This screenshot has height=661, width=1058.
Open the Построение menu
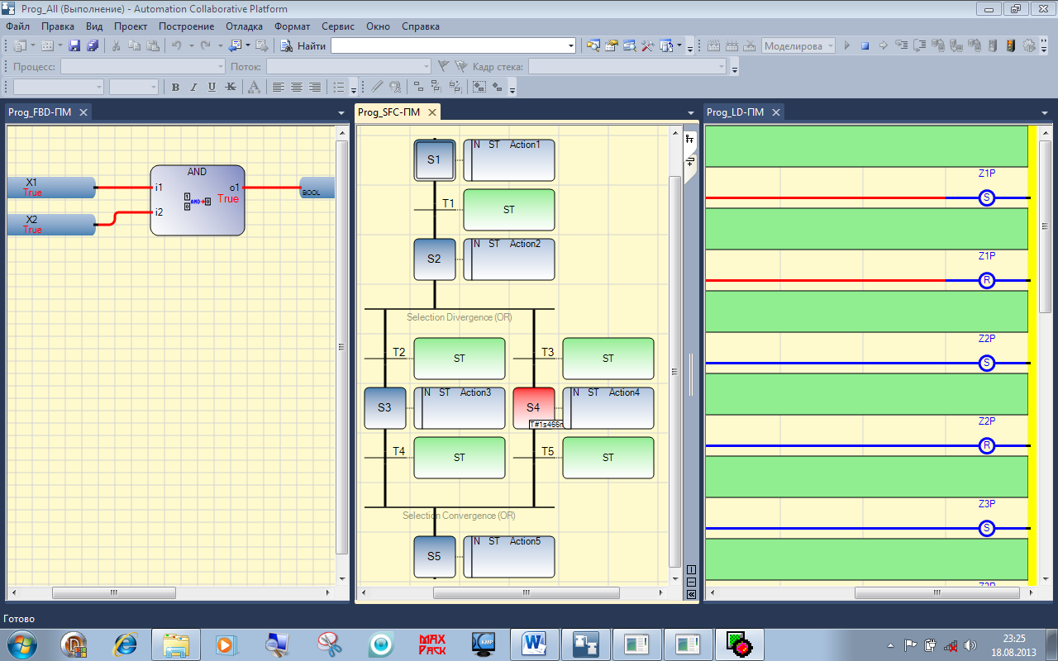[x=187, y=26]
